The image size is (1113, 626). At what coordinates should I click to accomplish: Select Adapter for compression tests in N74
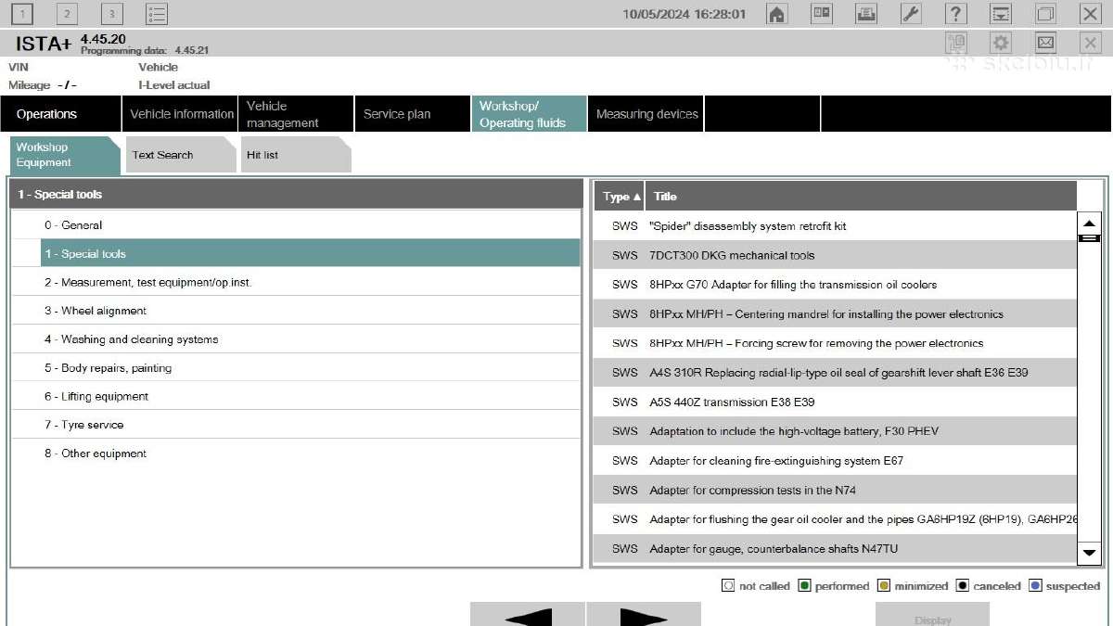tap(835, 490)
